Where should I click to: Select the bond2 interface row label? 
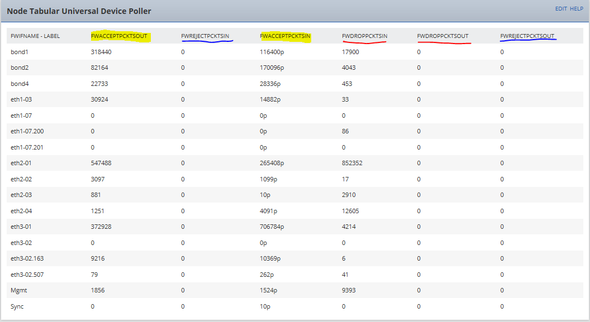(x=20, y=68)
